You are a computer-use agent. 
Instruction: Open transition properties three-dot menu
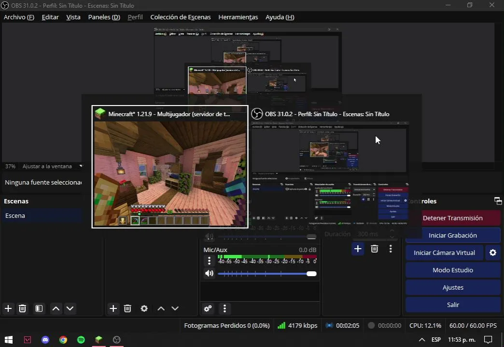pyautogui.click(x=391, y=249)
